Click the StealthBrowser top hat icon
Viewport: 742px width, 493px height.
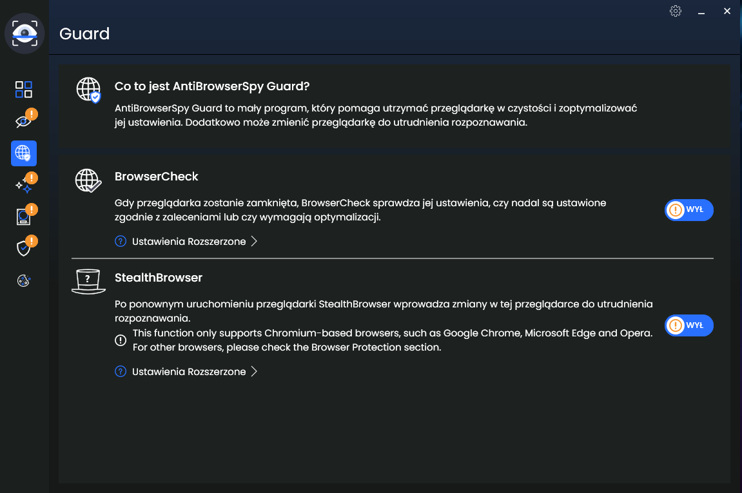(88, 282)
